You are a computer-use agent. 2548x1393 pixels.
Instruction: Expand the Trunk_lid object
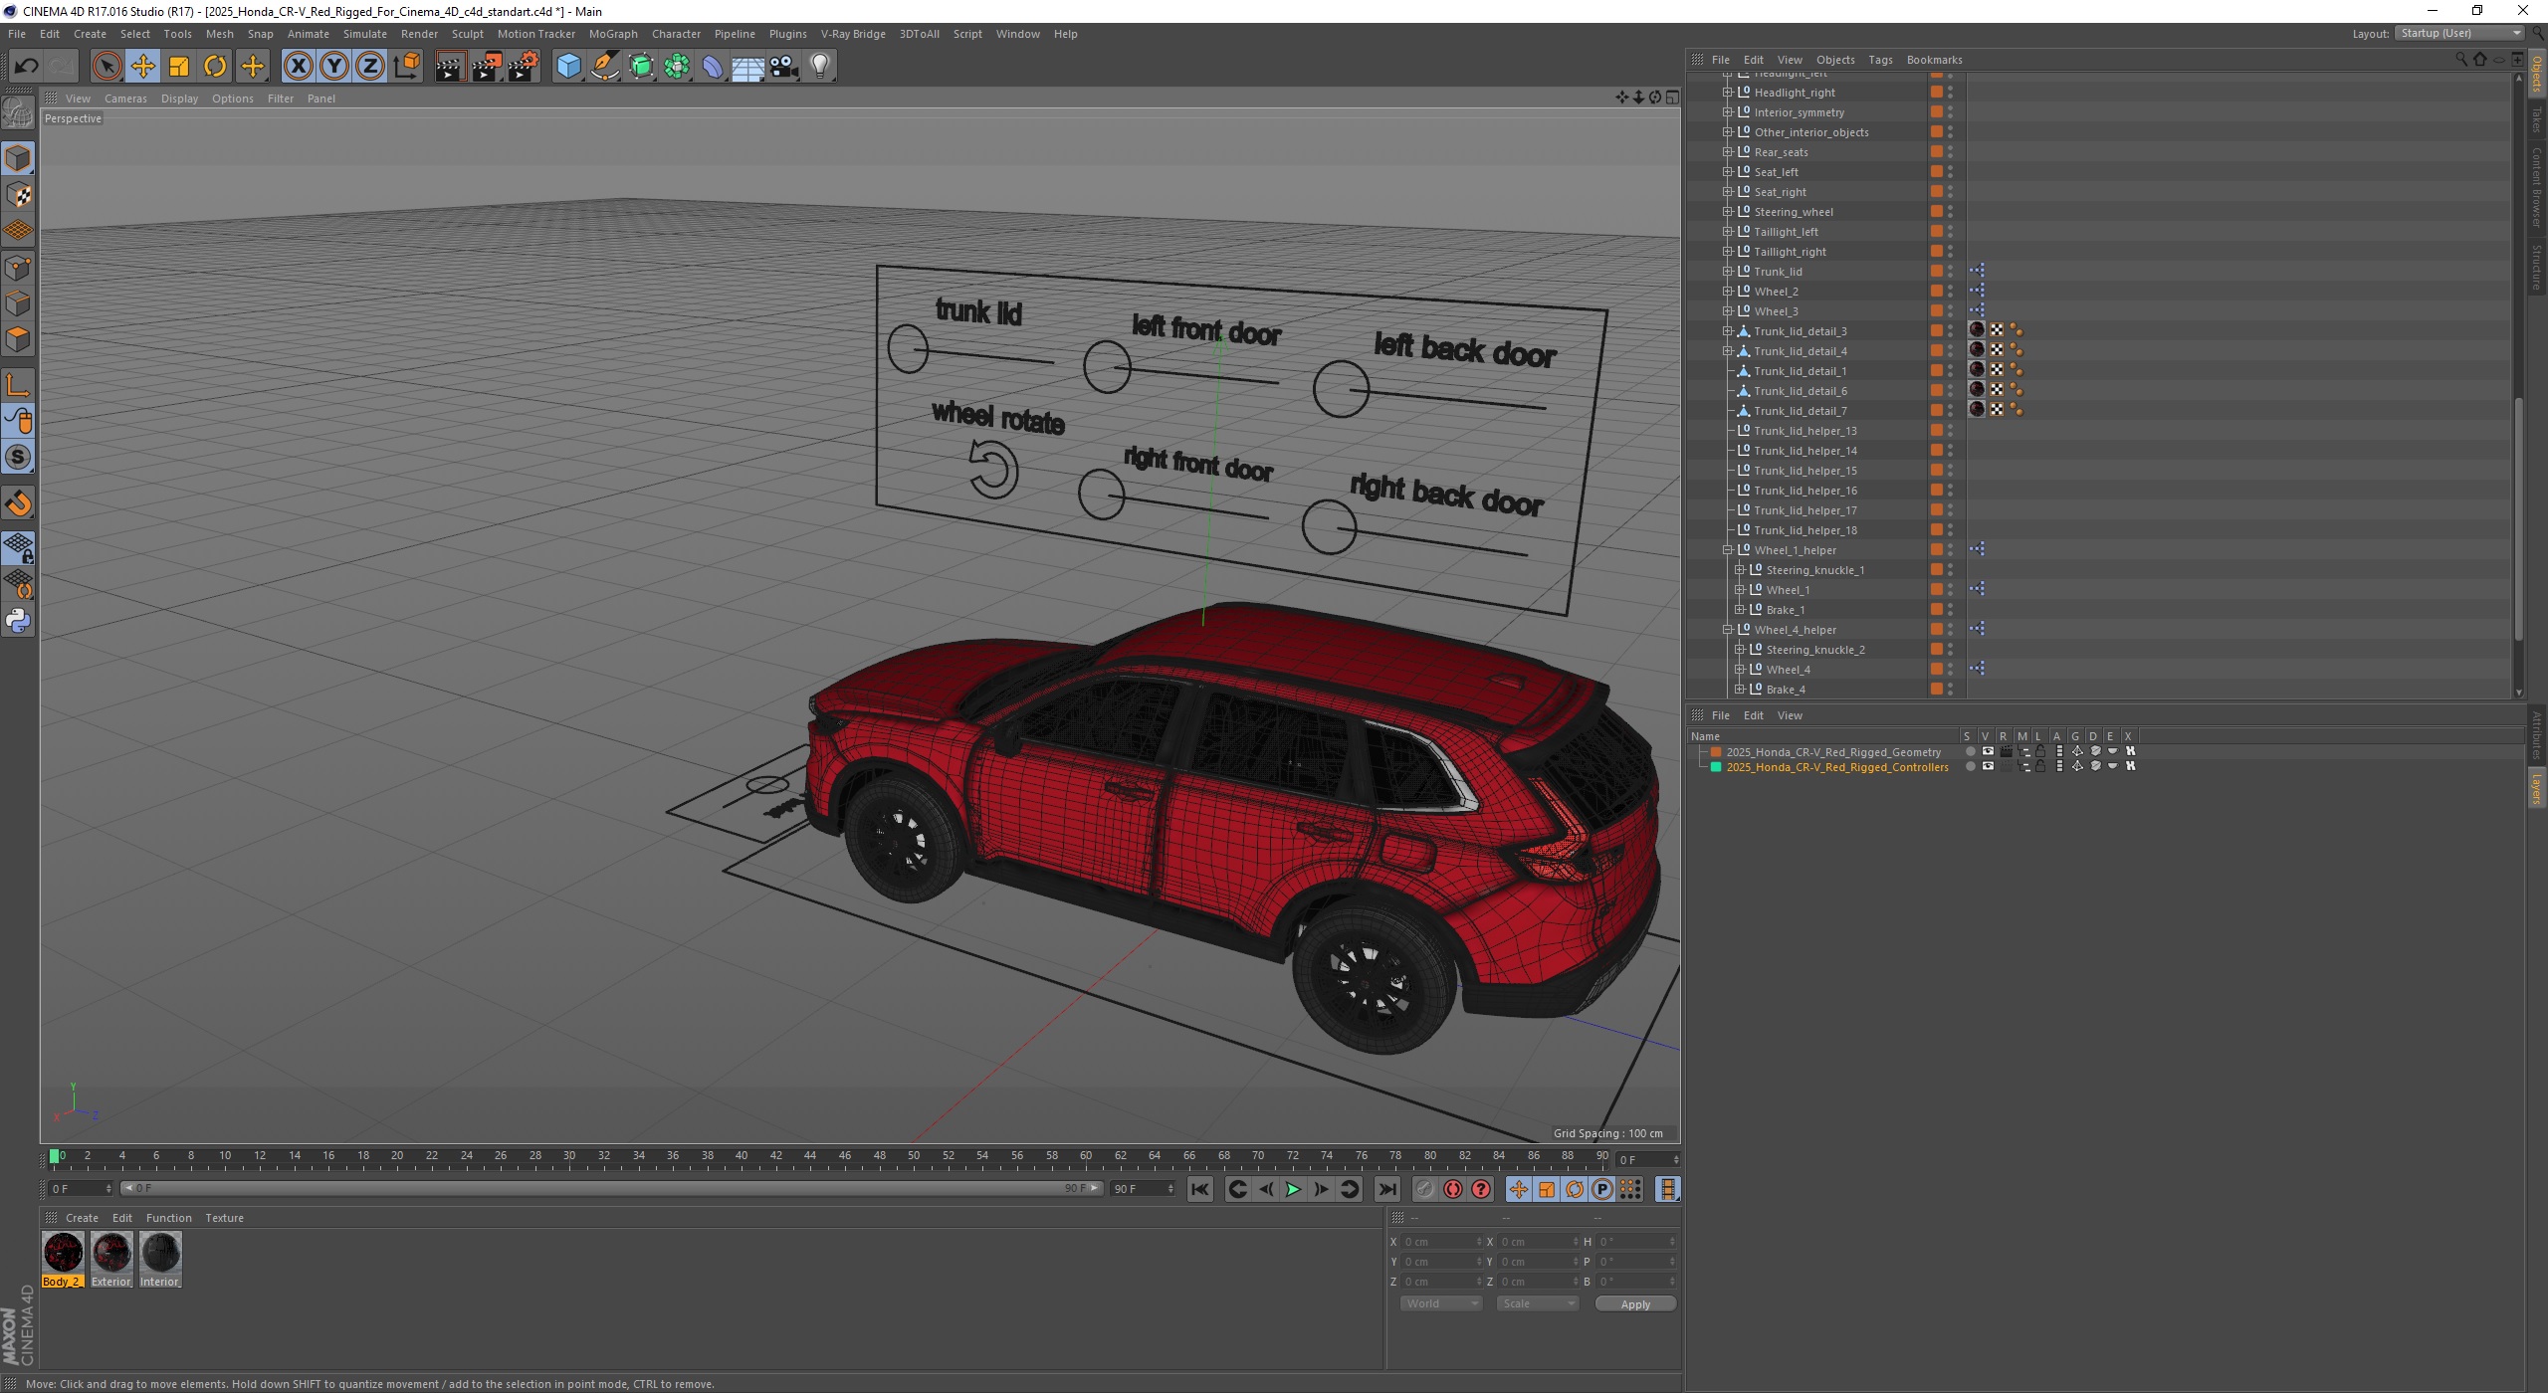1728,272
